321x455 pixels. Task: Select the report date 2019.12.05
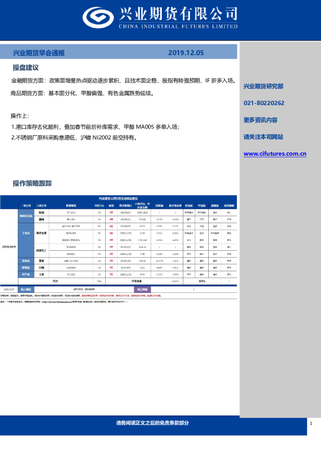coord(186,53)
